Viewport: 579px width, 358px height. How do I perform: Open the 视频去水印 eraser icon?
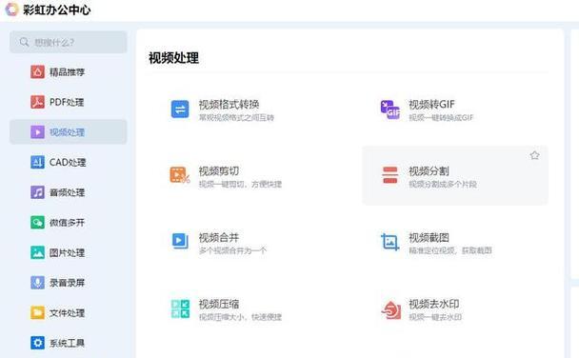pos(390,309)
